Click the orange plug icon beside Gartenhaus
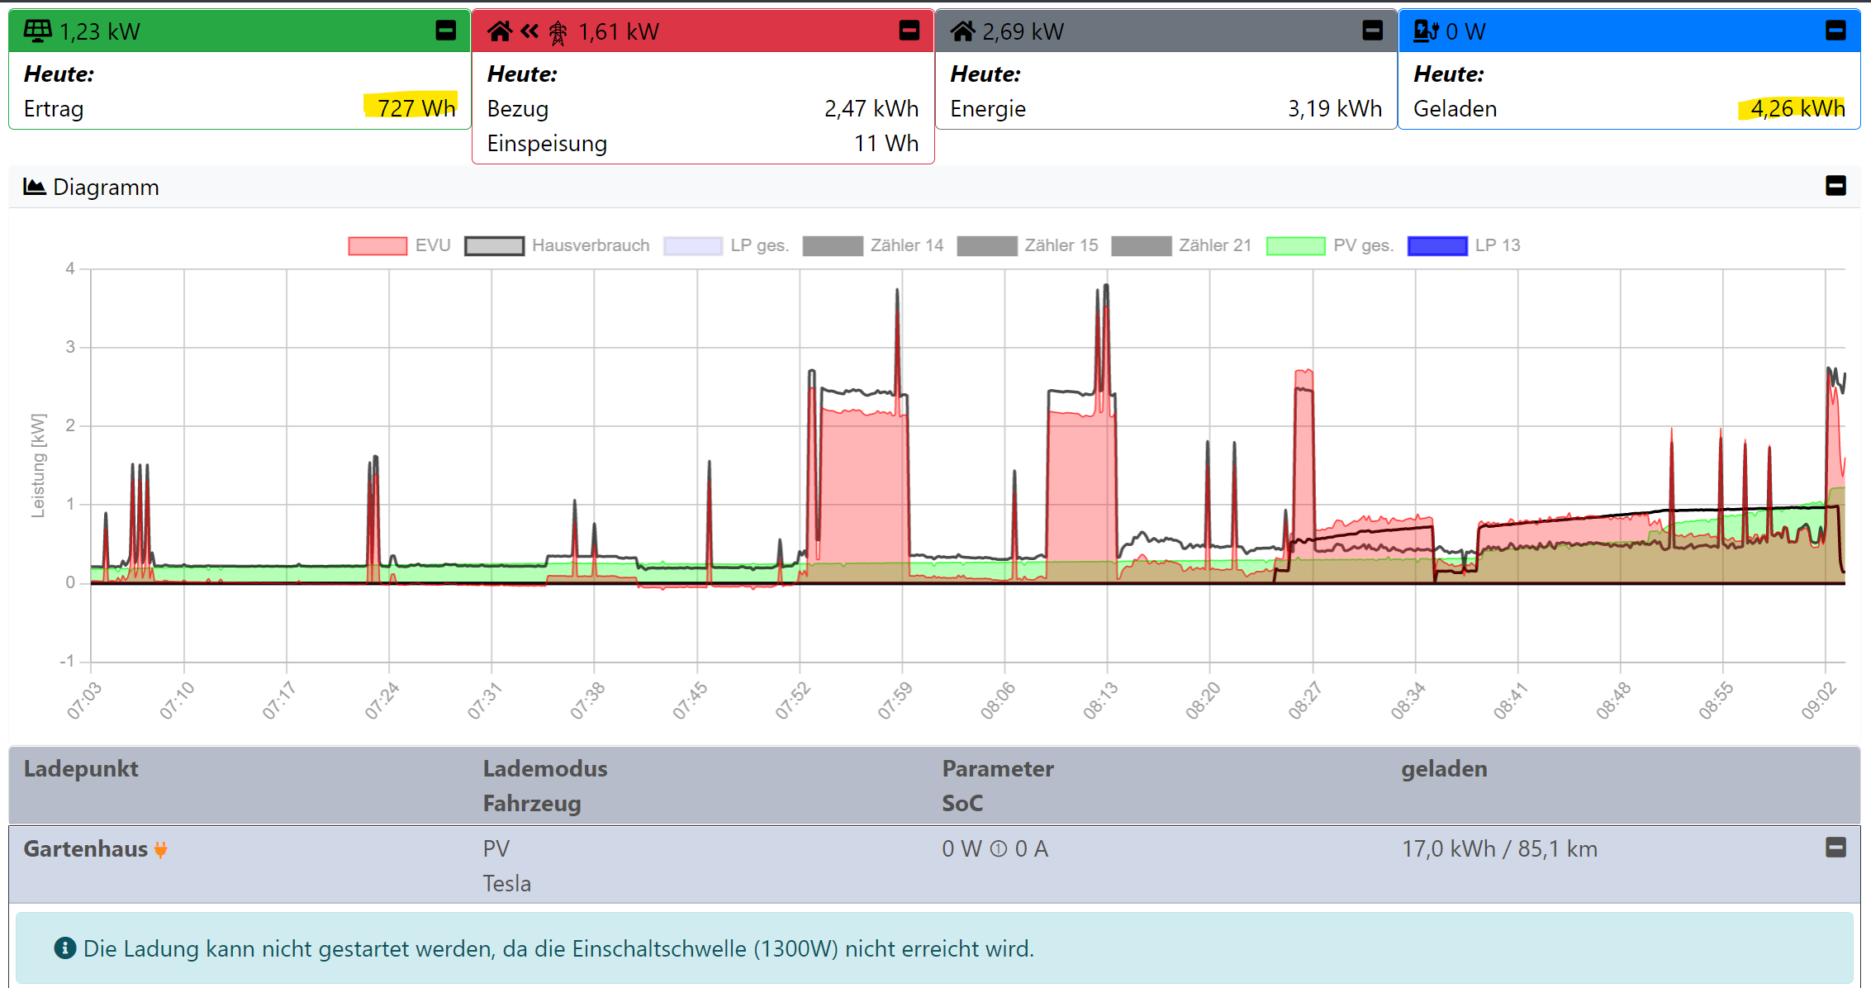Screen dimensions: 1871x988 (161, 849)
